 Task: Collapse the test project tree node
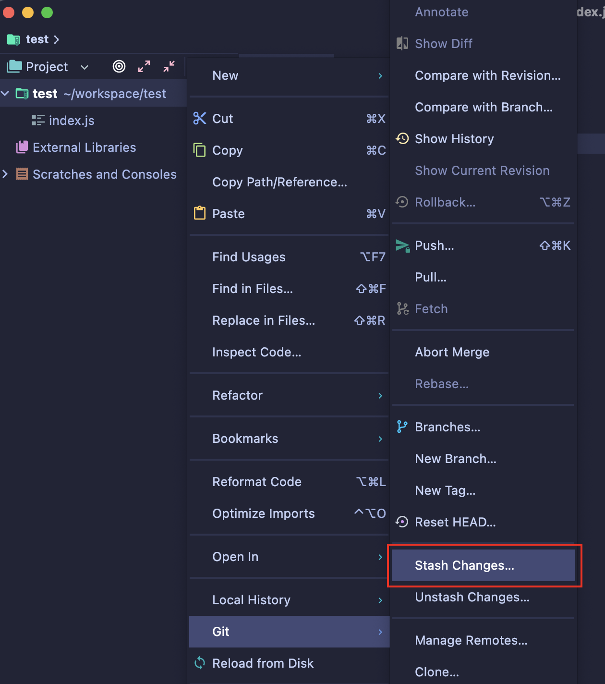[x=5, y=93]
